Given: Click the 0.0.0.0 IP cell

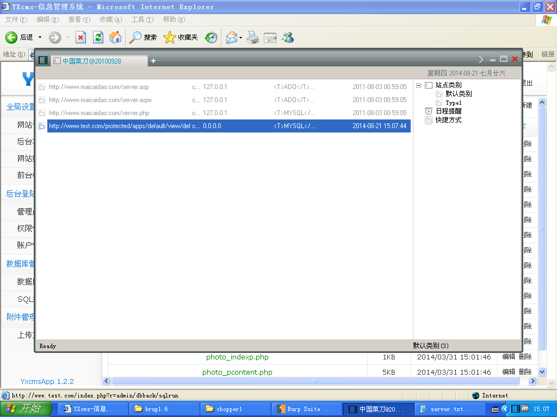Looking at the screenshot, I should (x=212, y=126).
